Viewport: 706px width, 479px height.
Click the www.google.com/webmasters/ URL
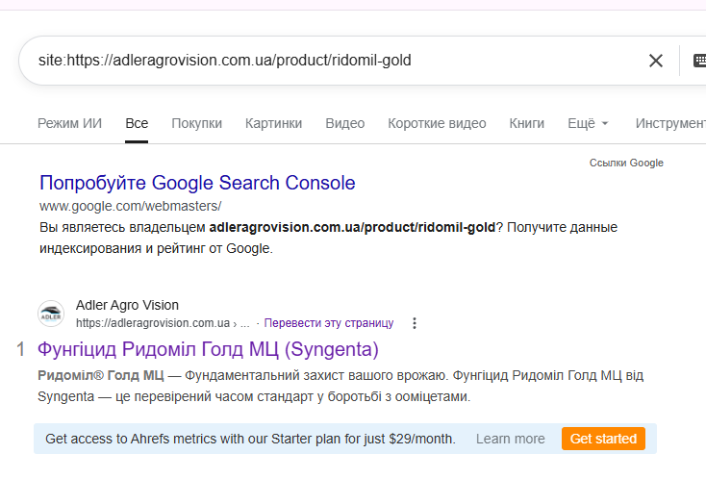point(130,206)
